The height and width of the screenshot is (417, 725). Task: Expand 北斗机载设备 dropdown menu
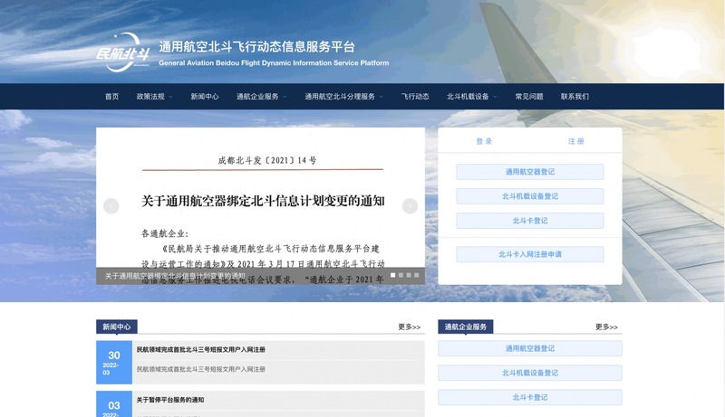(471, 97)
